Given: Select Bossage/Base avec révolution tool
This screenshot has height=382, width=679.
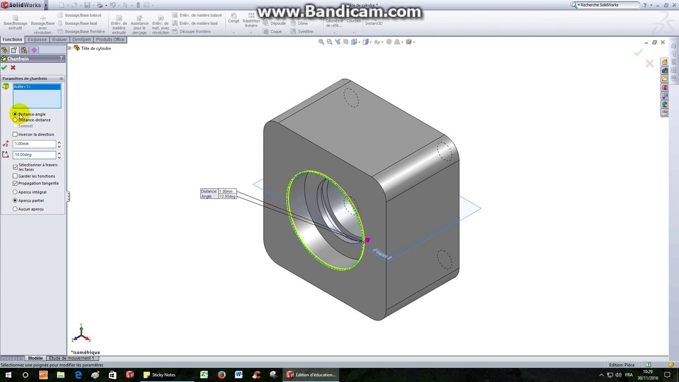Looking at the screenshot, I should coord(42,24).
